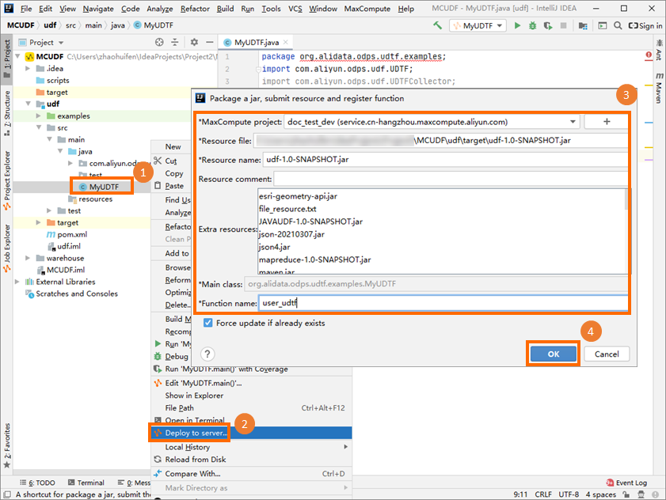
Task: Open the MyUDTF run configuration dropdown
Action: 478,25
